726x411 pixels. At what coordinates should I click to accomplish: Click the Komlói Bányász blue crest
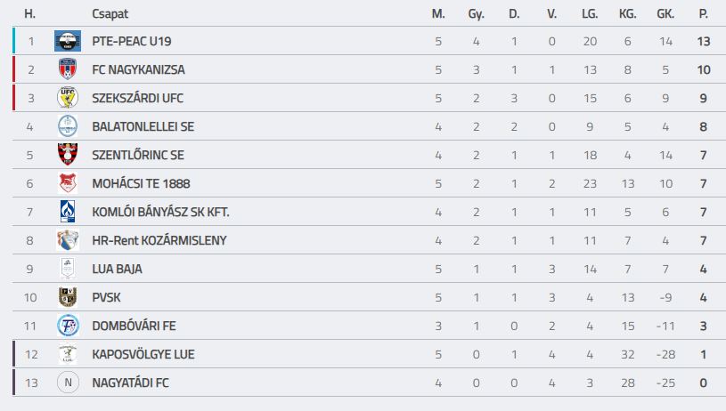click(68, 212)
